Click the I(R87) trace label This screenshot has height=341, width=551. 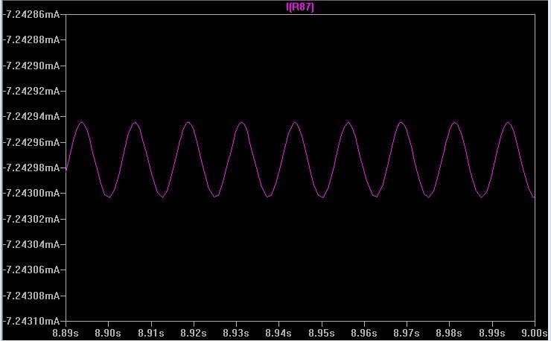point(300,7)
